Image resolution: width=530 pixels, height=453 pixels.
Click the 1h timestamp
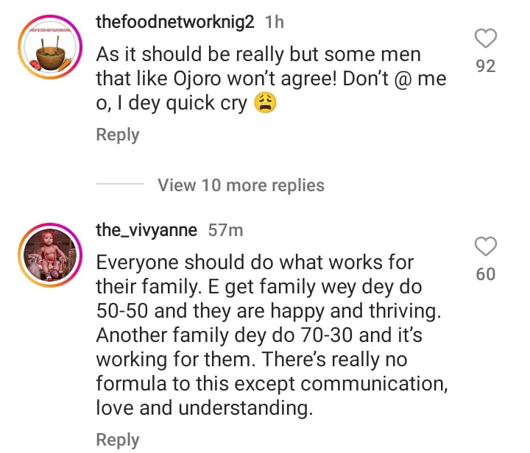tap(274, 22)
